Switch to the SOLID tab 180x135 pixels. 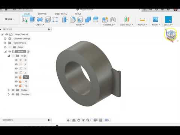(x=27, y=14)
